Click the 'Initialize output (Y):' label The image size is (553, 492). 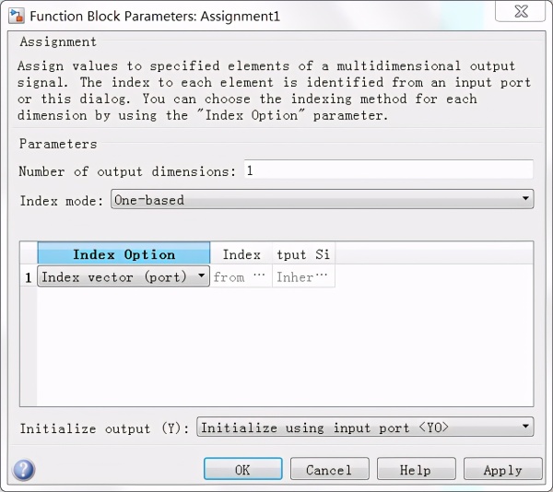coord(104,428)
